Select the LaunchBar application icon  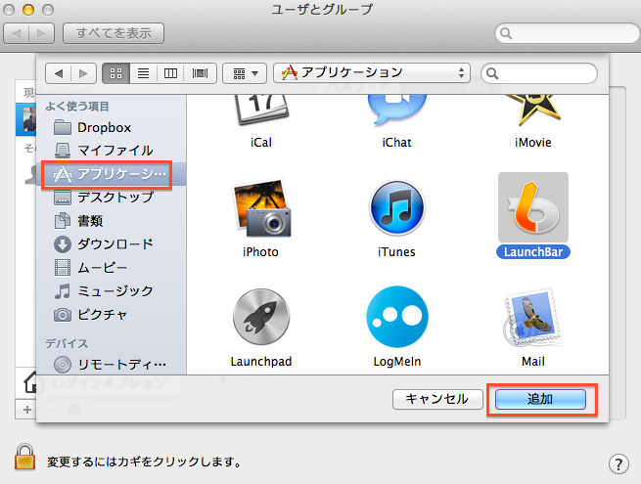(533, 207)
